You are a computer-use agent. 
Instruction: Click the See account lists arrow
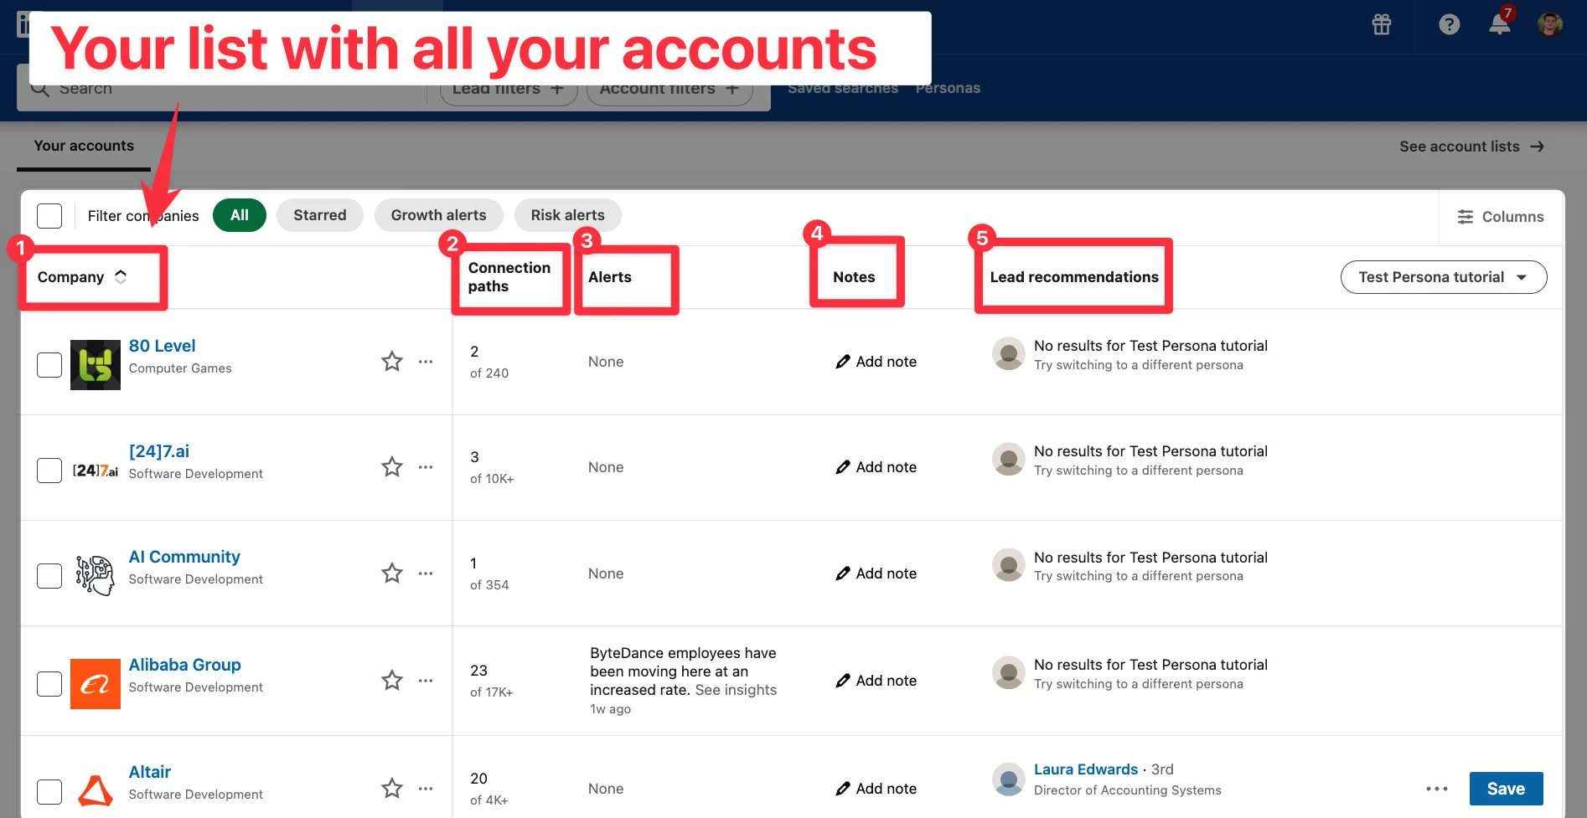point(1537,147)
